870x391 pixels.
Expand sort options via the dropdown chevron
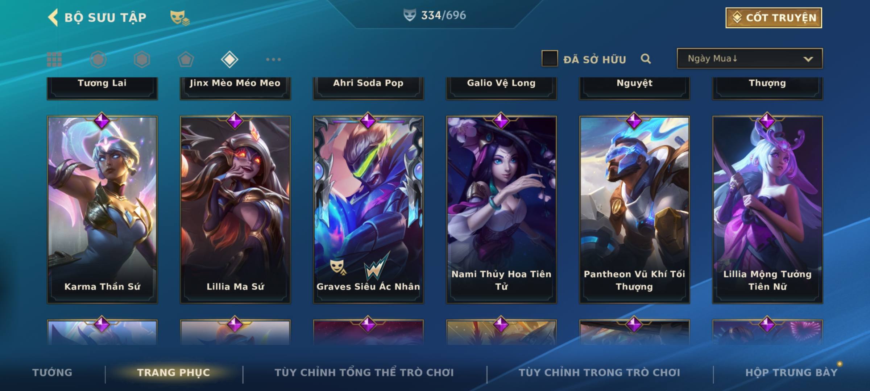tap(808, 59)
